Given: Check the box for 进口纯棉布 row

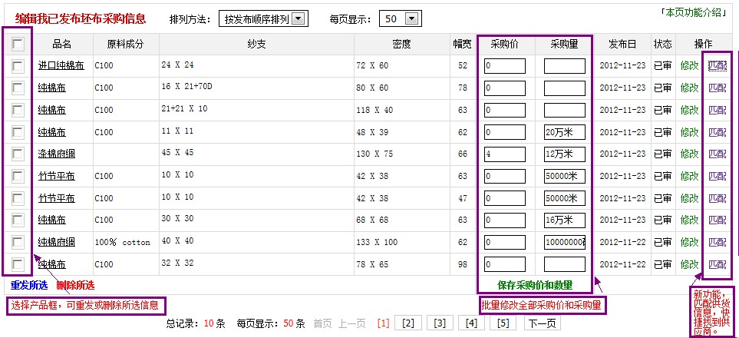Looking at the screenshot, I should 18,67.
